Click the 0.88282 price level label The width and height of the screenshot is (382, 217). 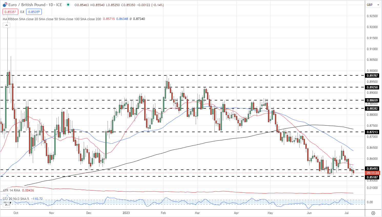coord(372,109)
